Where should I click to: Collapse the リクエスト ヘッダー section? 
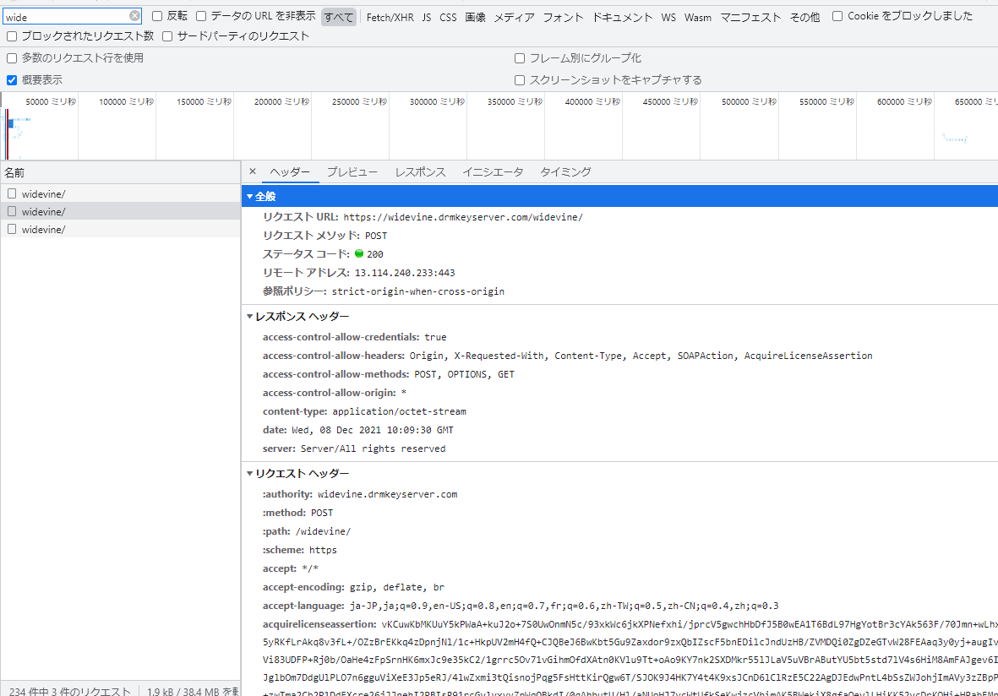(250, 473)
